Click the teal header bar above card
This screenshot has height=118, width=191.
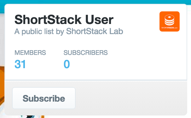pyautogui.click(x=95, y=2)
